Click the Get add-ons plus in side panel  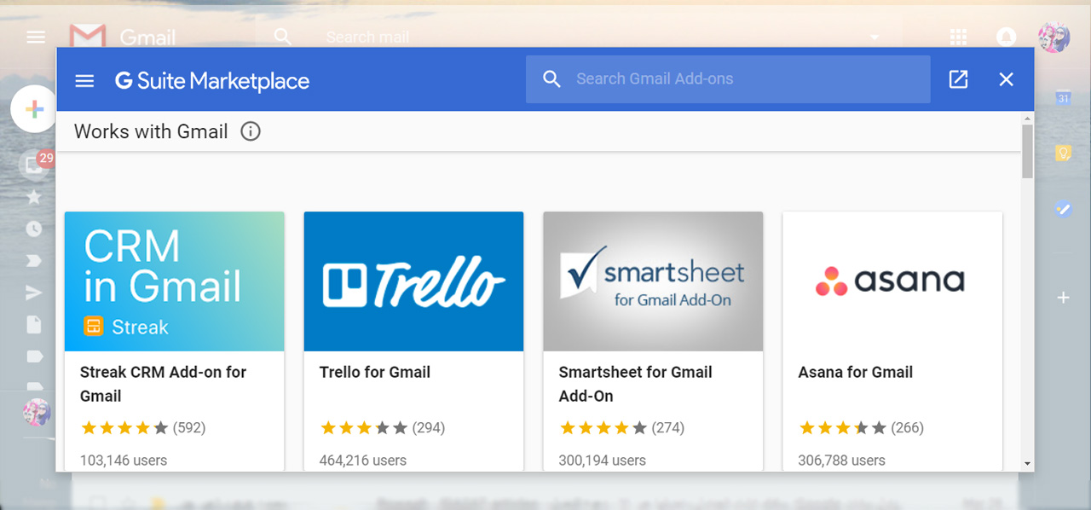pyautogui.click(x=1063, y=298)
